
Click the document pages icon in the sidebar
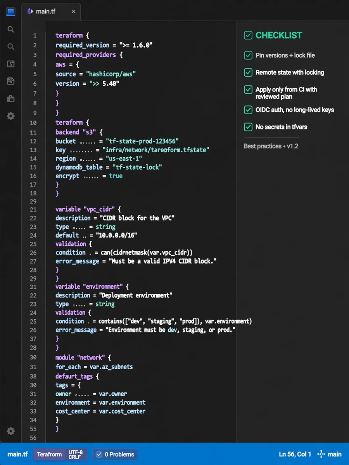[x=11, y=81]
